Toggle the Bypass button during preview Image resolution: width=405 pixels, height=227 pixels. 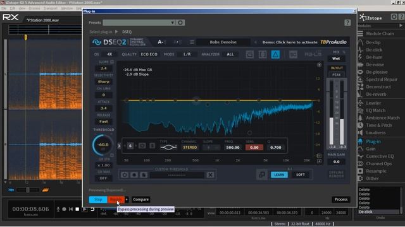pyautogui.click(x=116, y=199)
